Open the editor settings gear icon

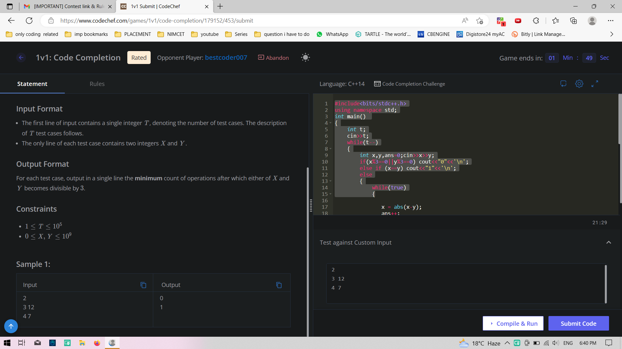pos(579,84)
